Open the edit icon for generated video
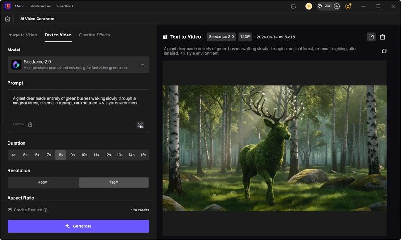Image resolution: width=401 pixels, height=240 pixels. [371, 37]
